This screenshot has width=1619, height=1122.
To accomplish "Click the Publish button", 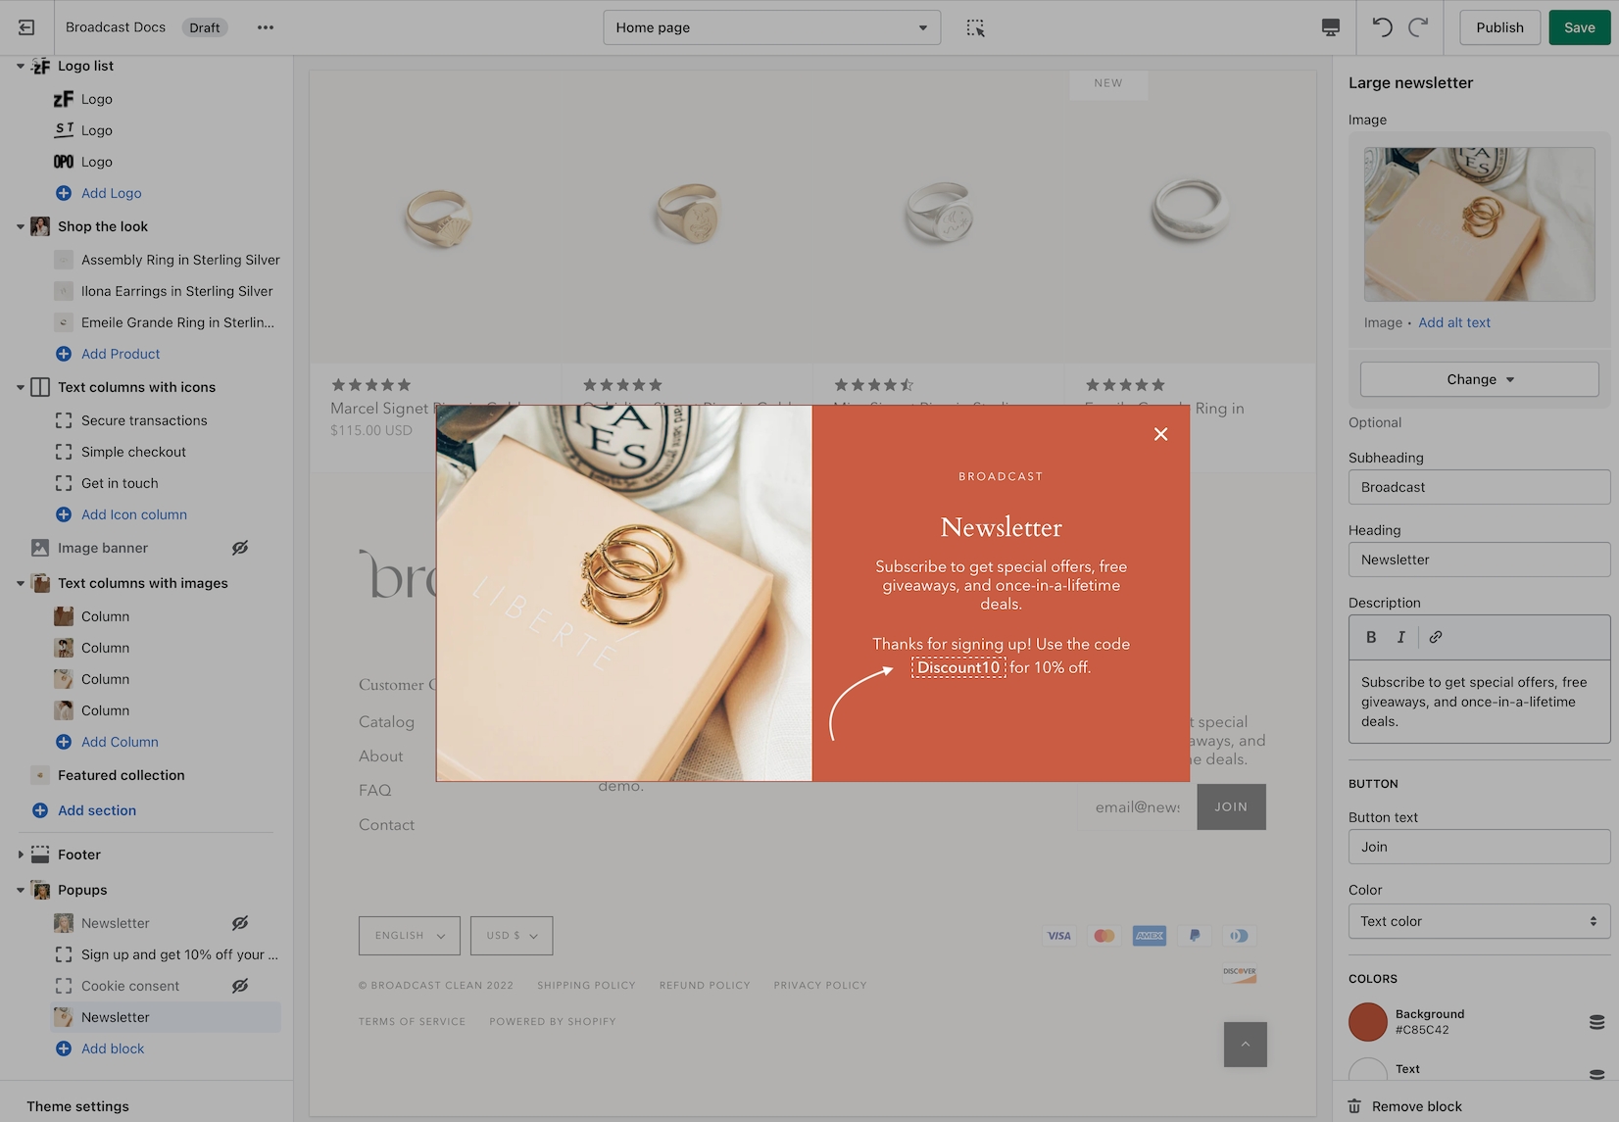I will 1499,27.
